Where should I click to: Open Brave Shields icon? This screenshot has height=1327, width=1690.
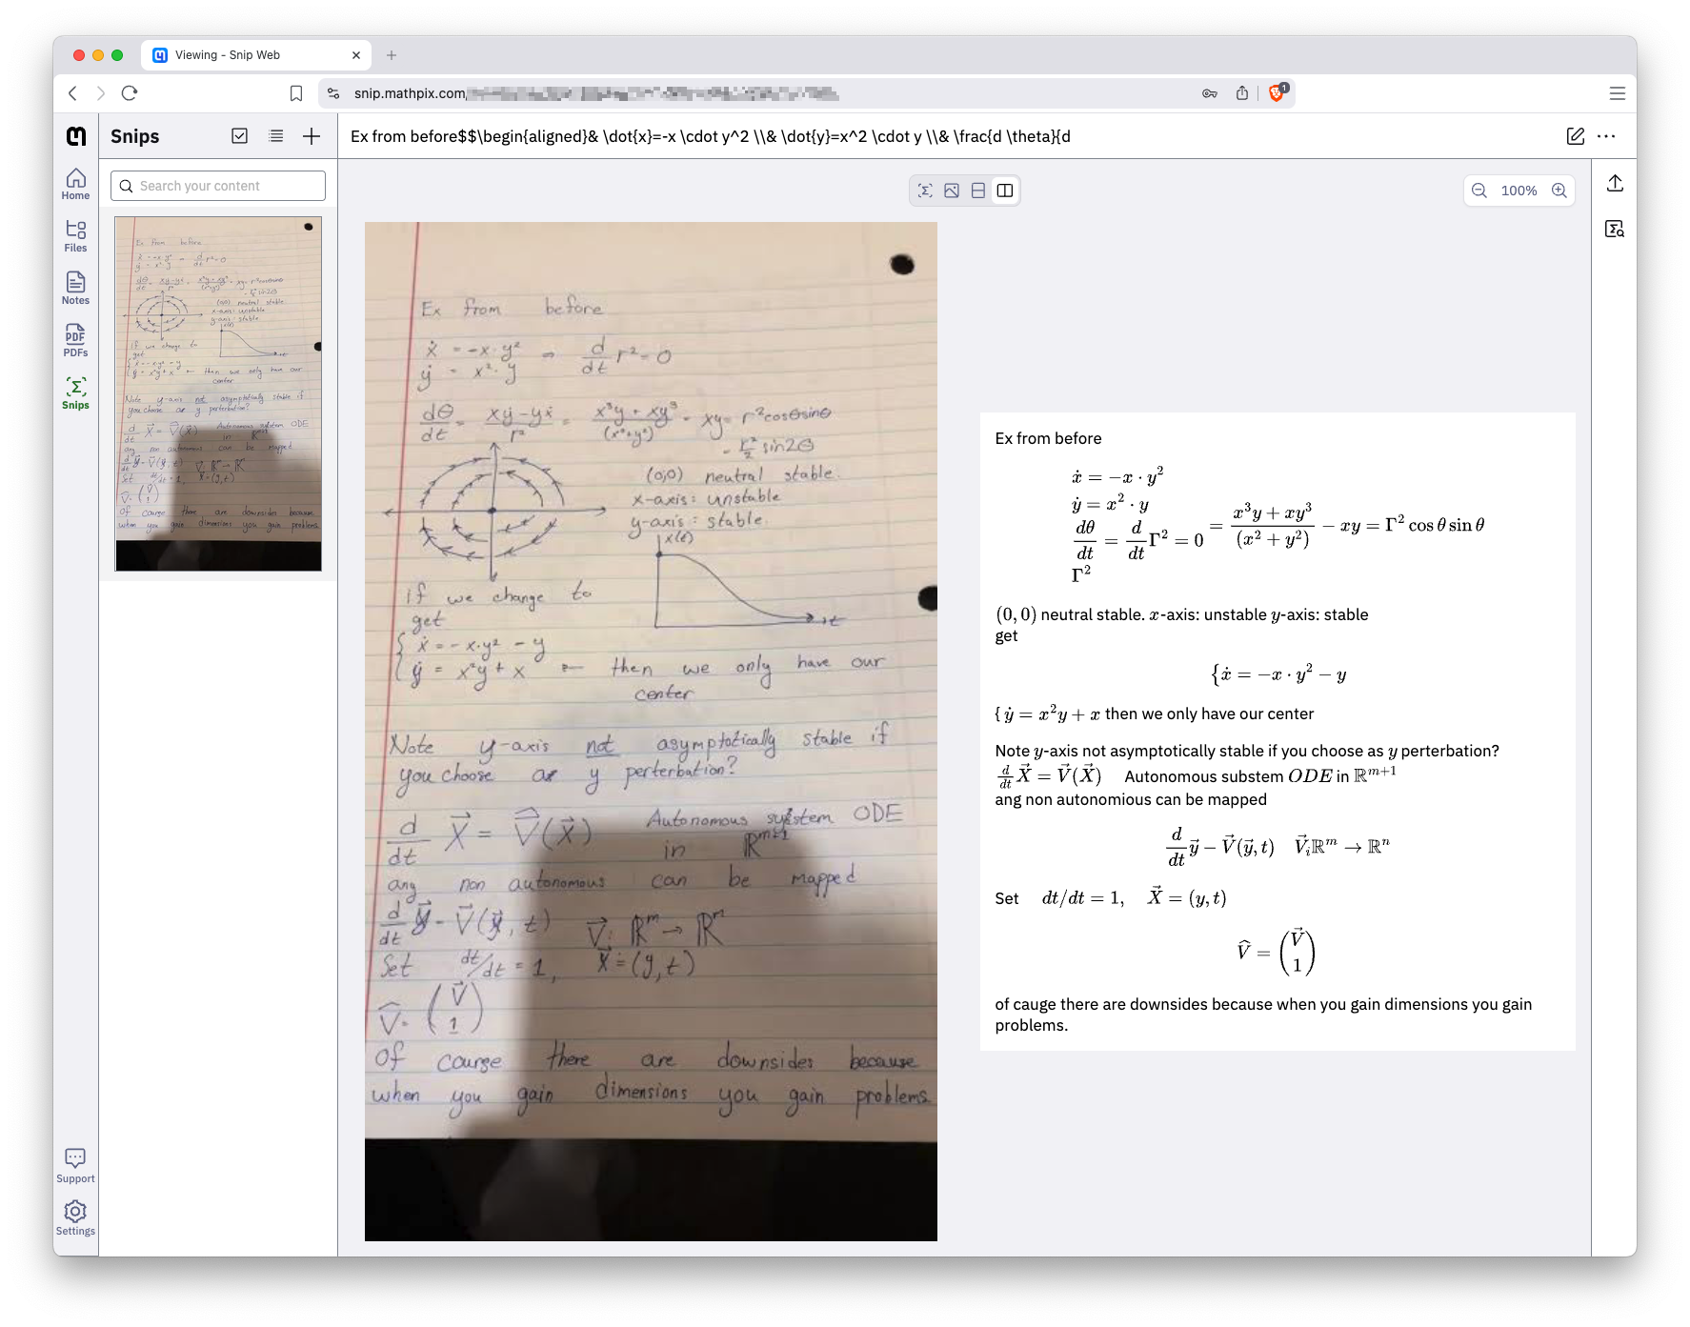pyautogui.click(x=1278, y=92)
